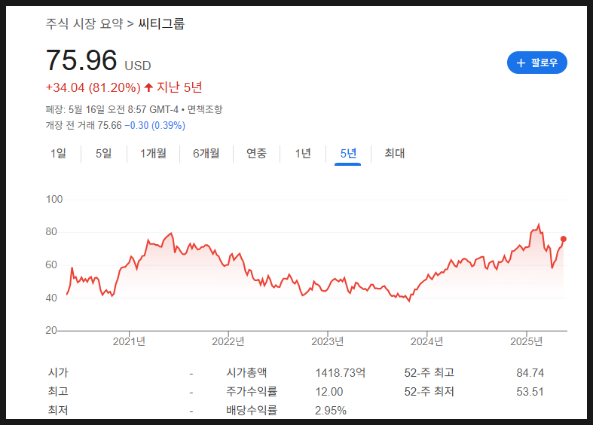
Task: Click the 52-주 최고 label
Action: point(429,373)
